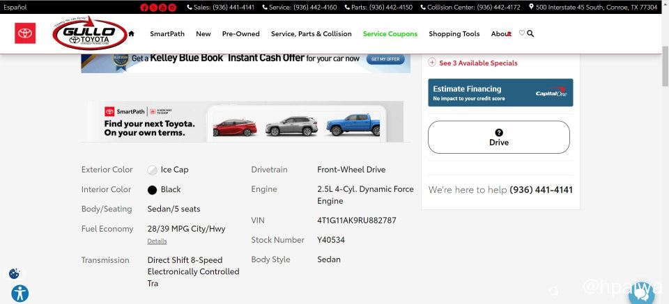Click the Capital One Estimate Financing banner
Viewport: 669px width, 304px height.
pos(500,93)
